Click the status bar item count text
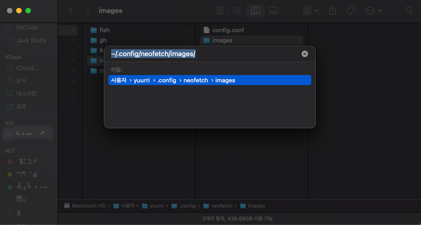 coord(237,219)
